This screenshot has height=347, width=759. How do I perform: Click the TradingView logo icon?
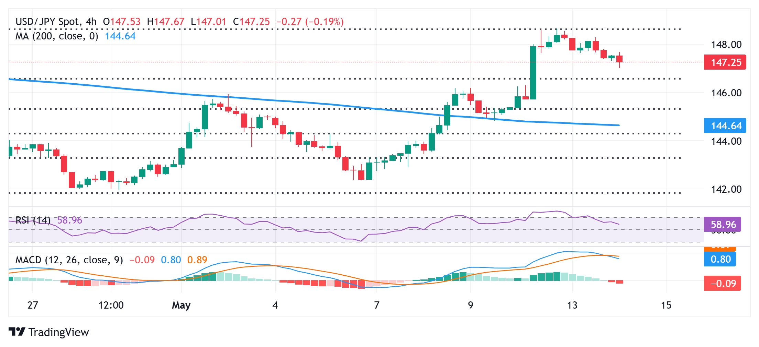click(x=16, y=332)
